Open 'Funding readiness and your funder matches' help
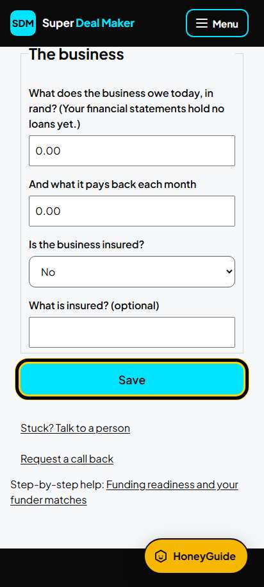 124,492
